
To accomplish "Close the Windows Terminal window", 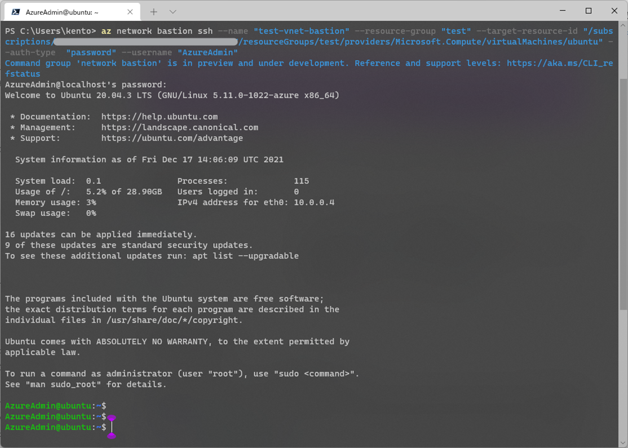I will (614, 10).
